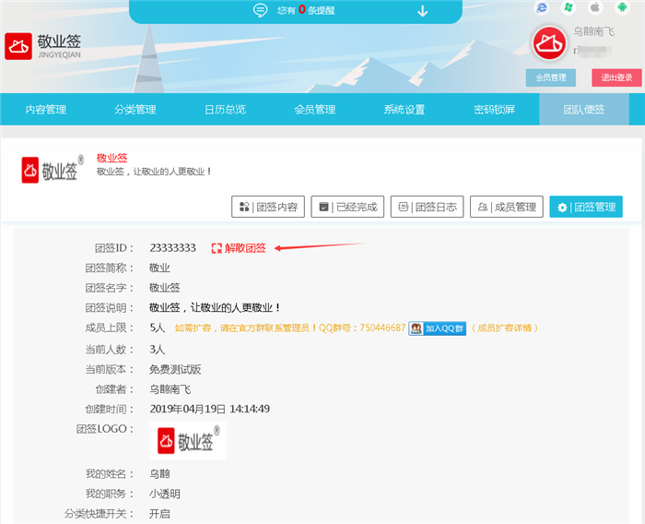This screenshot has height=524, width=645.
Task: Click the username 乌鹊南飞 at top right
Action: (593, 31)
